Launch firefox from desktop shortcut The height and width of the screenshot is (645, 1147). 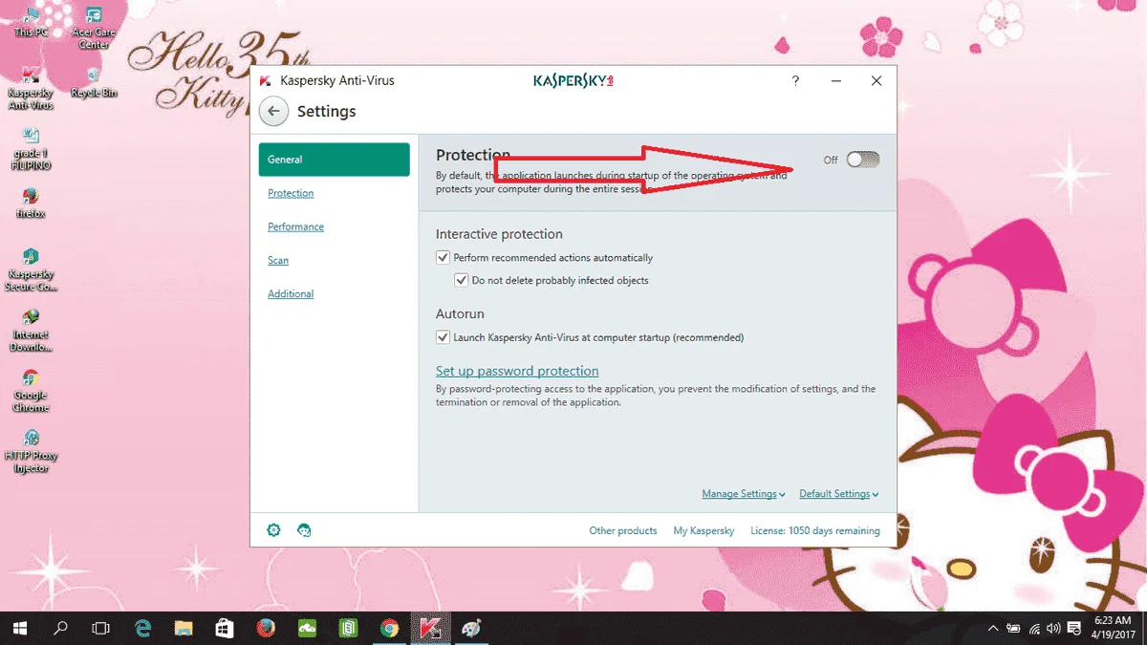point(31,203)
